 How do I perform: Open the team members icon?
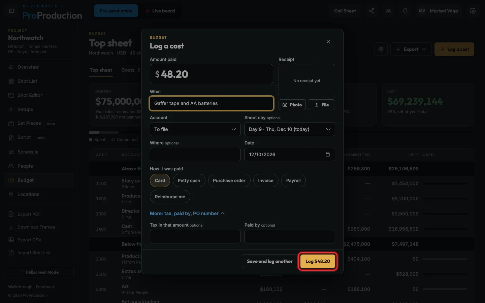click(388, 11)
